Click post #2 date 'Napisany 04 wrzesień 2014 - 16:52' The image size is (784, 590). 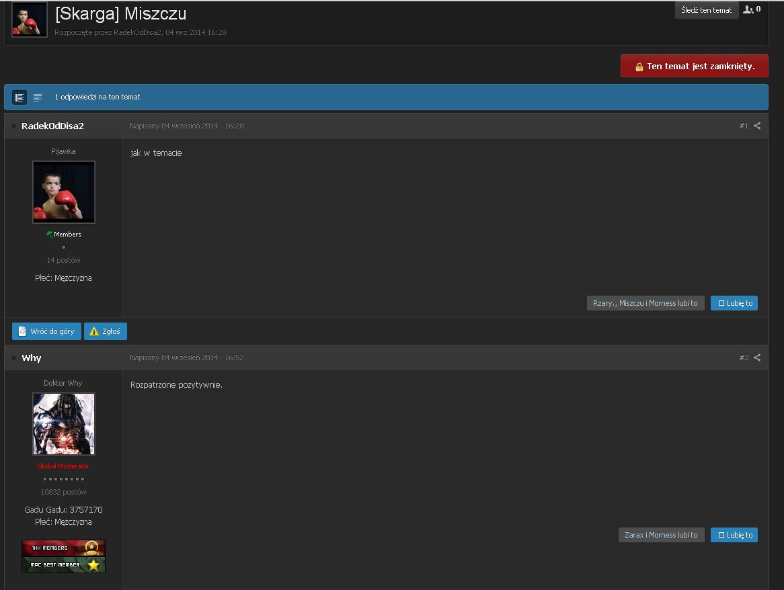click(186, 357)
